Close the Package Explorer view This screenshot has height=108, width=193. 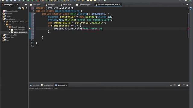(x=17, y=5)
